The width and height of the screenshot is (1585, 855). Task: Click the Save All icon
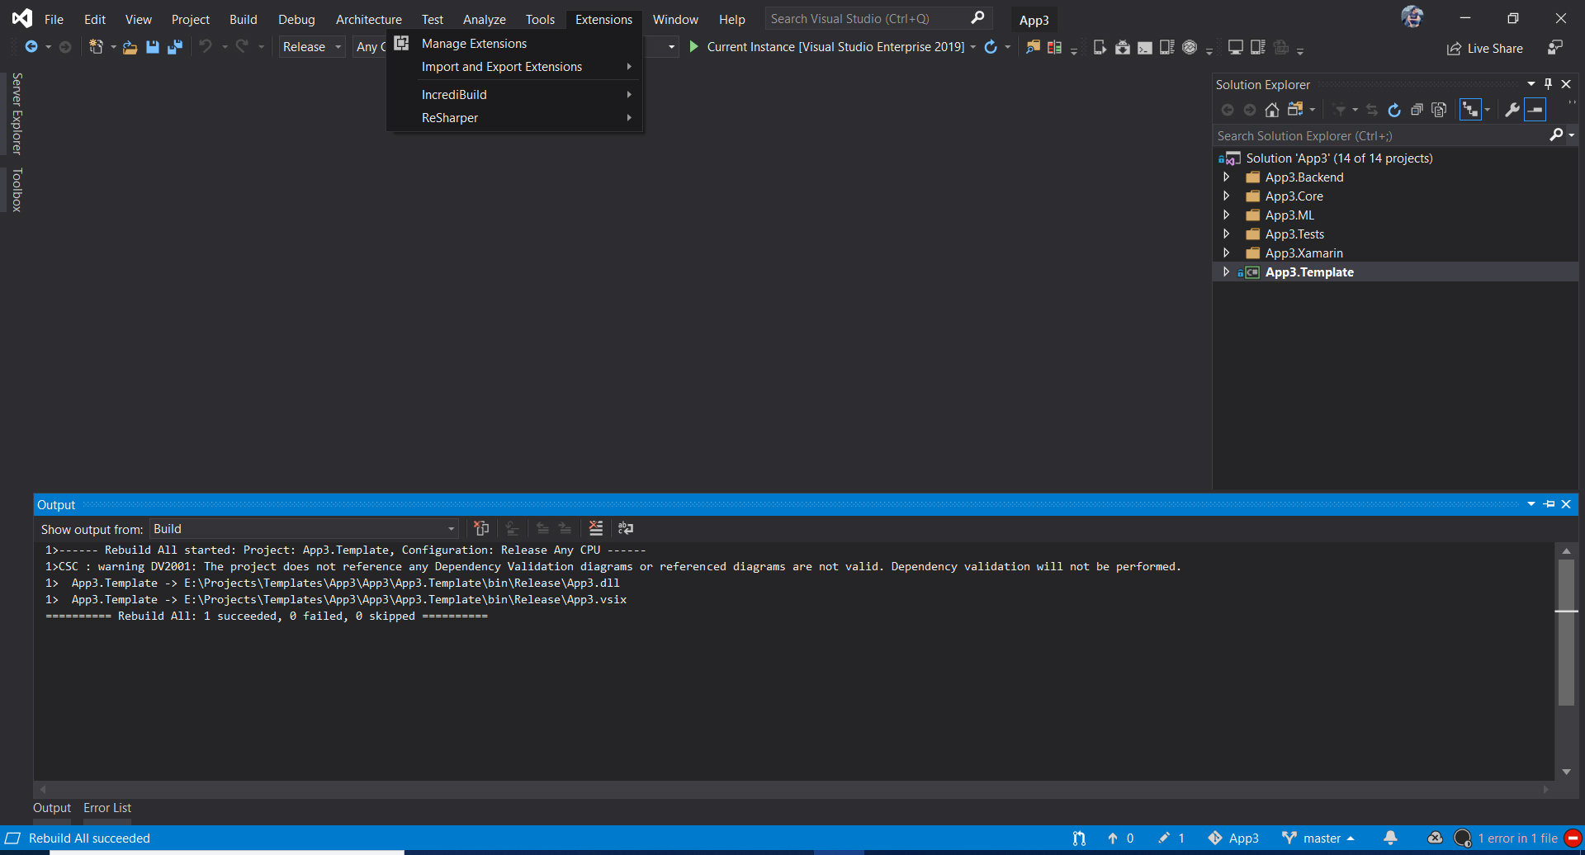(175, 47)
